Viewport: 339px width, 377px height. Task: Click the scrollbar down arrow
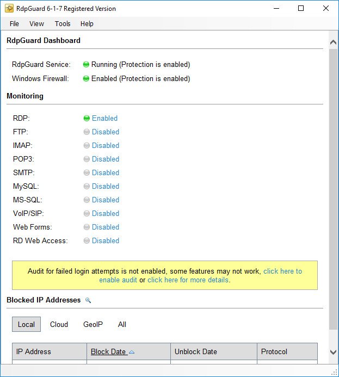(x=333, y=352)
